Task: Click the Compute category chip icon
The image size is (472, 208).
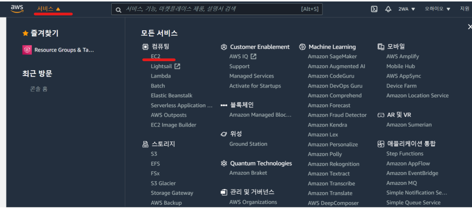Action: [x=145, y=47]
